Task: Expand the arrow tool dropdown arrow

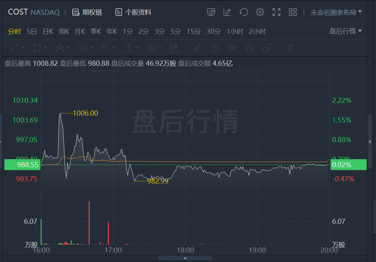Action: (x=114, y=48)
